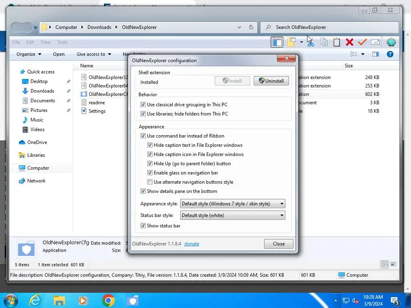411x308 pixels.
Task: Expand the Give access to dropdown
Action: tap(94, 54)
